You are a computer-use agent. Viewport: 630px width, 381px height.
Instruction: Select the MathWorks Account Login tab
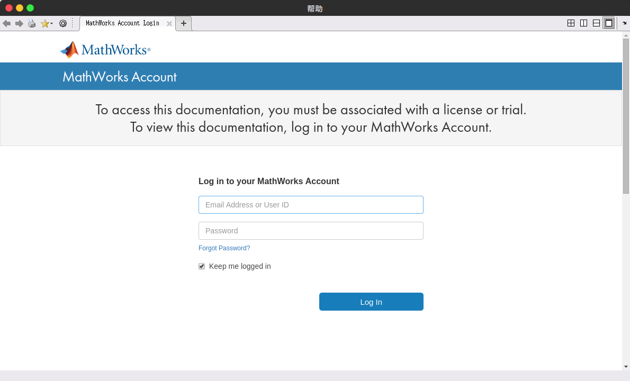click(x=122, y=23)
